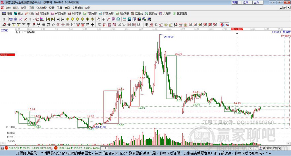
Task: Click the 论坛 forum button
Action: [x=247, y=2]
